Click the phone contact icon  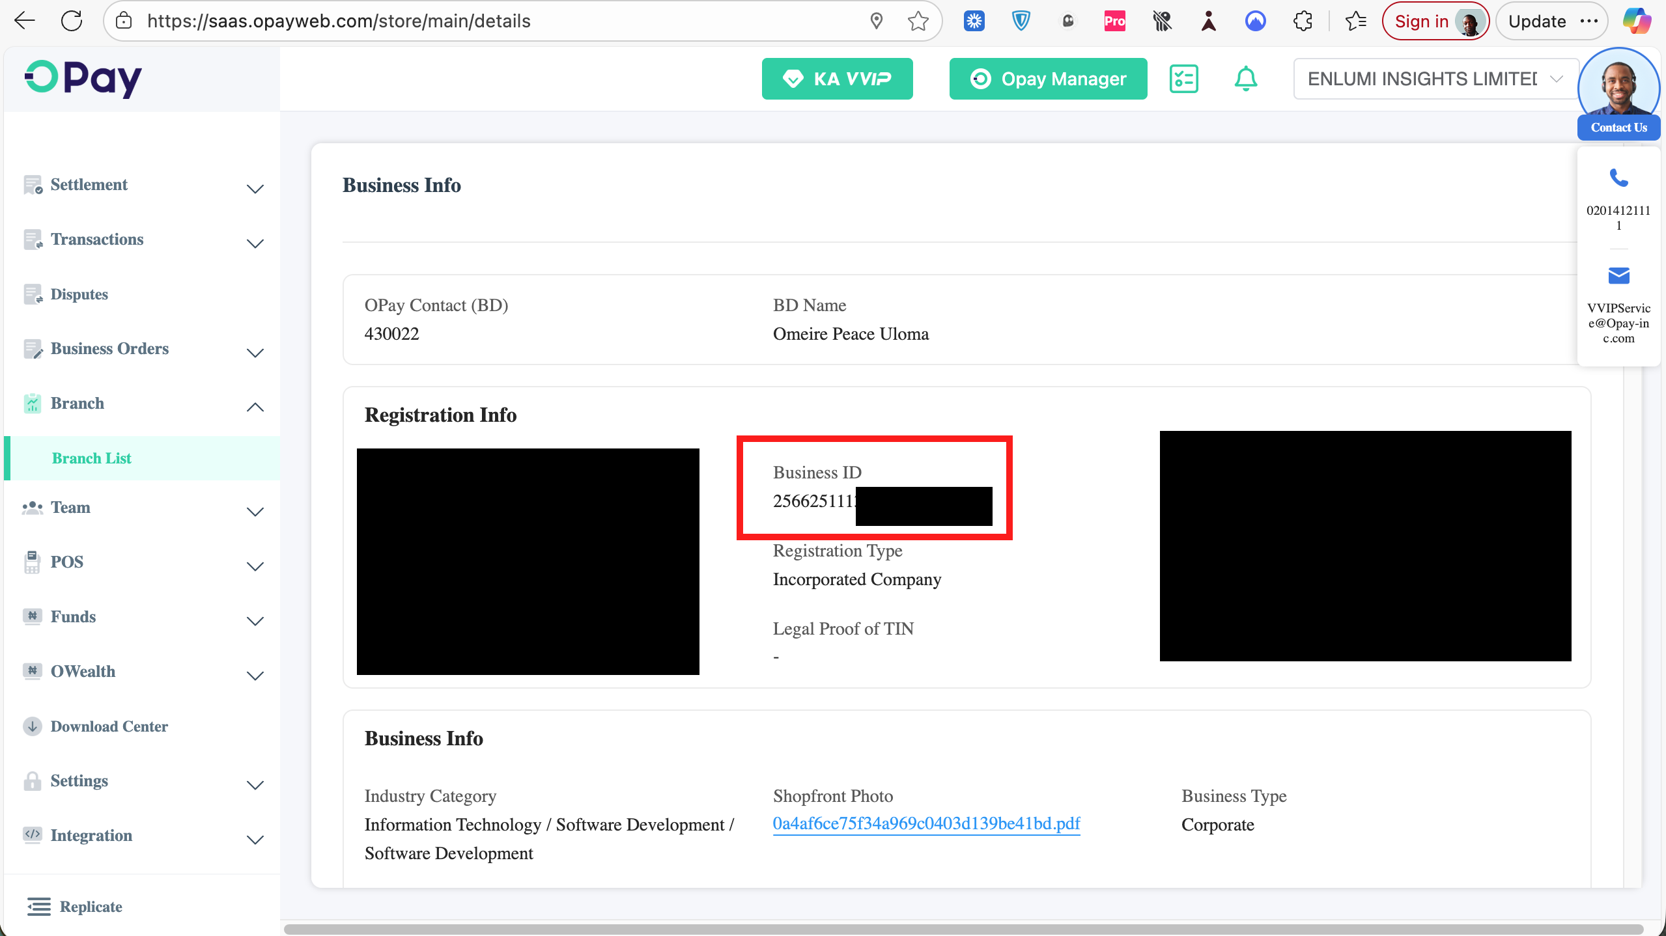(x=1618, y=178)
